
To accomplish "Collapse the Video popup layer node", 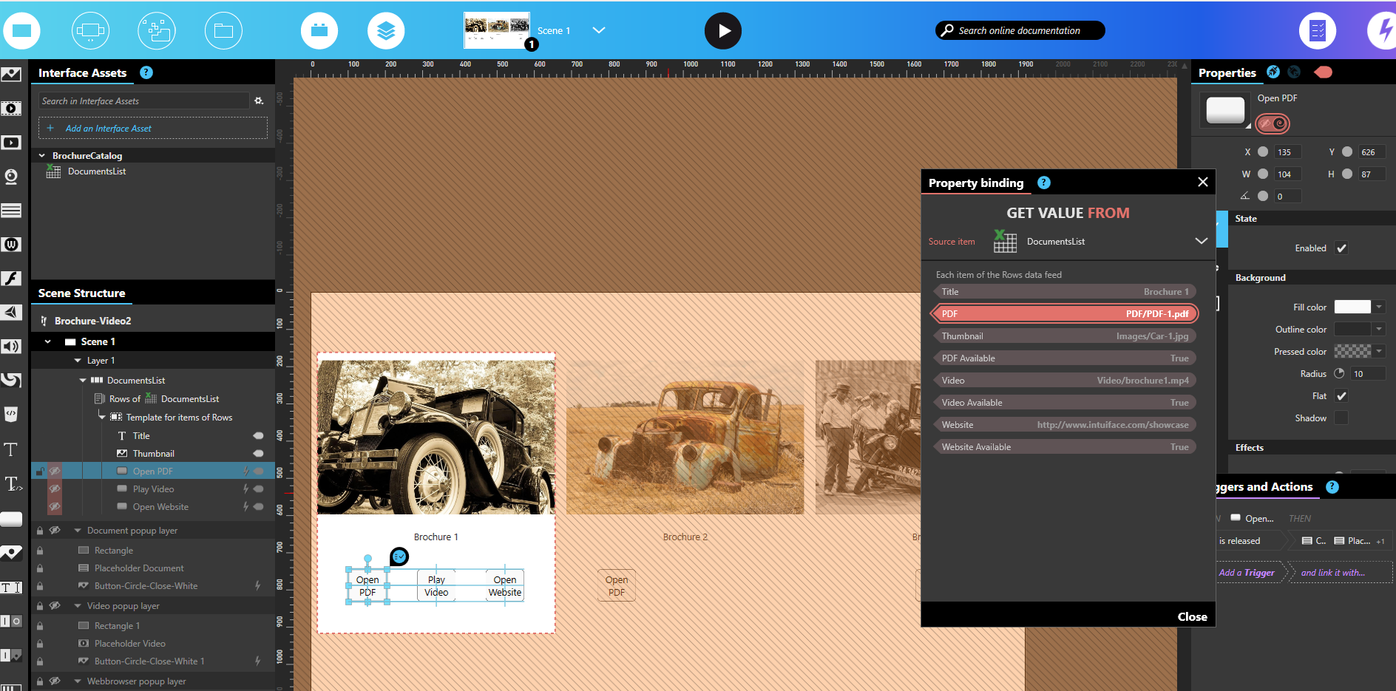I will pyautogui.click(x=78, y=605).
